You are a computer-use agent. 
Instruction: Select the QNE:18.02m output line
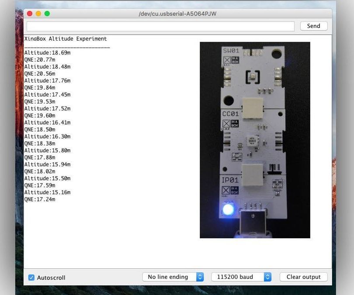(x=40, y=172)
